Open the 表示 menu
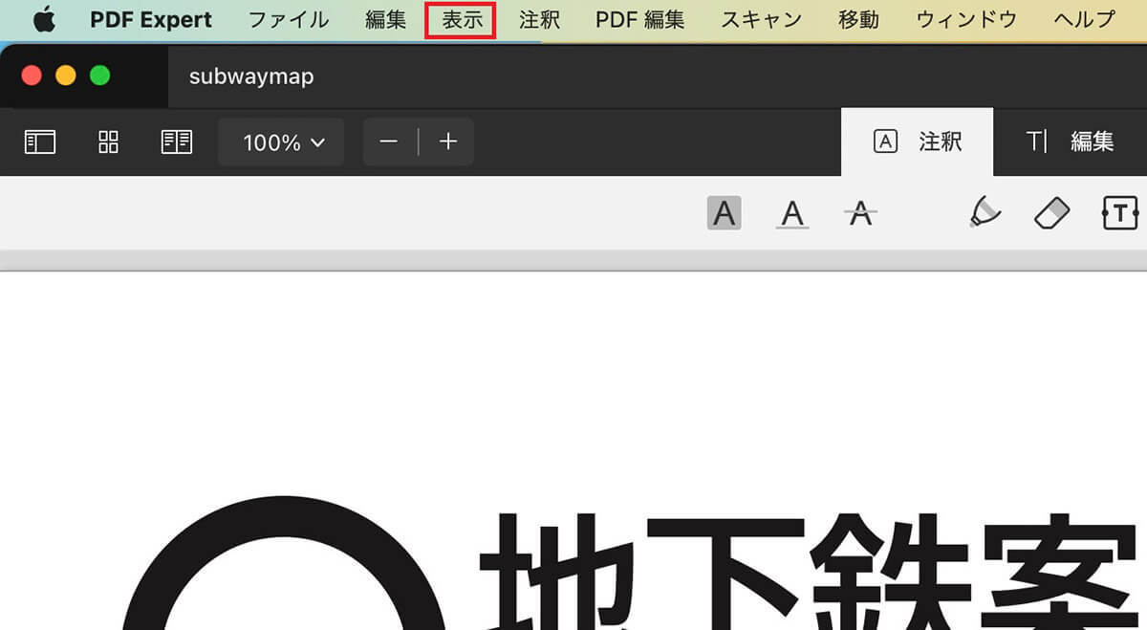 coord(462,20)
